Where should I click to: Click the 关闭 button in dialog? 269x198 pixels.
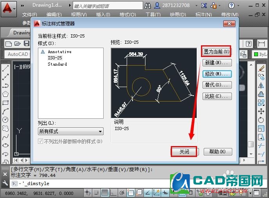point(185,152)
